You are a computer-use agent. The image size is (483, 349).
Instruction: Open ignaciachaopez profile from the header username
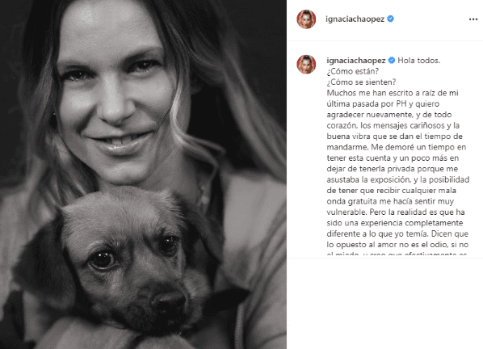[355, 19]
